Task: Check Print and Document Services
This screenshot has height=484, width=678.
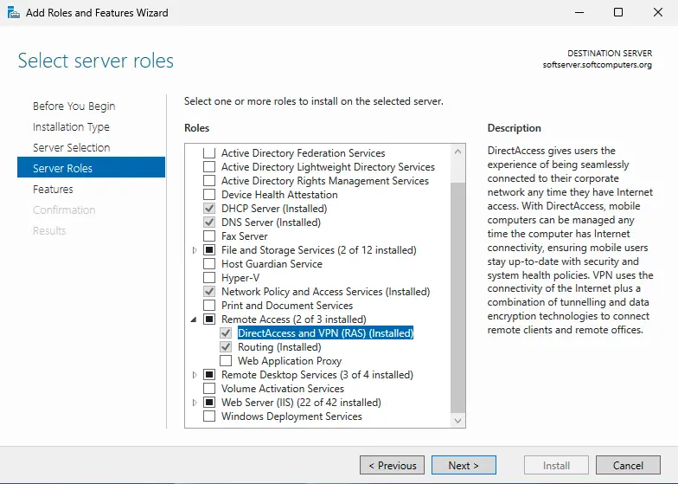Action: pos(208,306)
